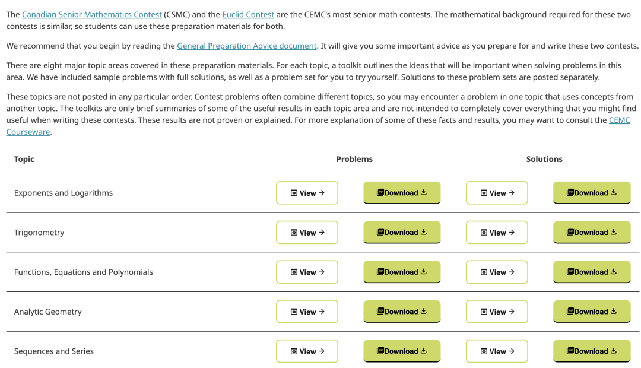Open the CEMC Courseware link
Screen dimensions: 641x368
click(x=619, y=120)
